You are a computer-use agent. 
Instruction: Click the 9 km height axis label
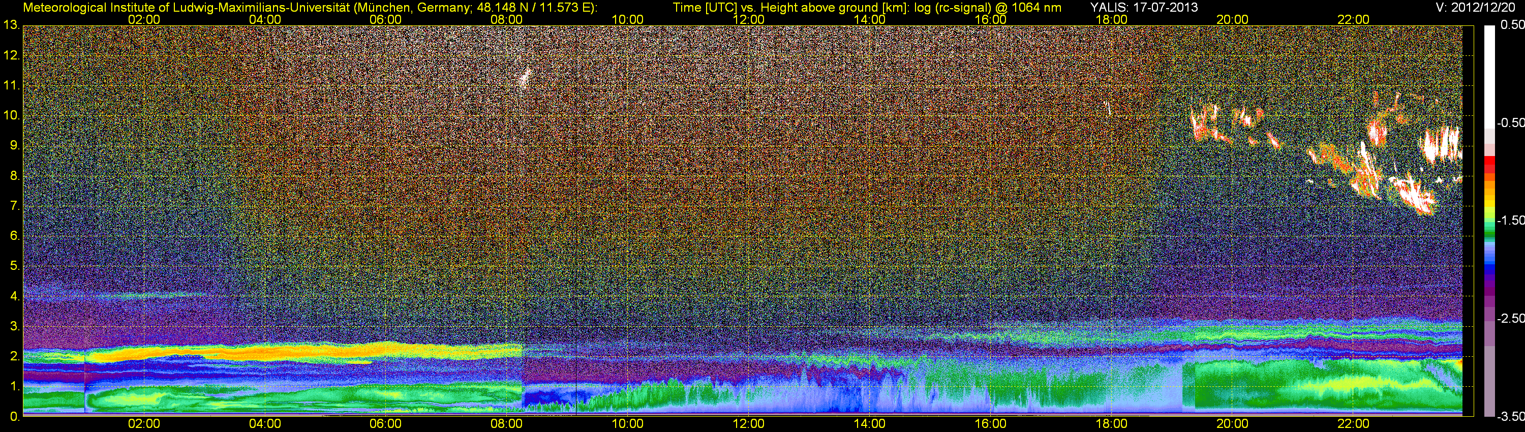[14, 145]
